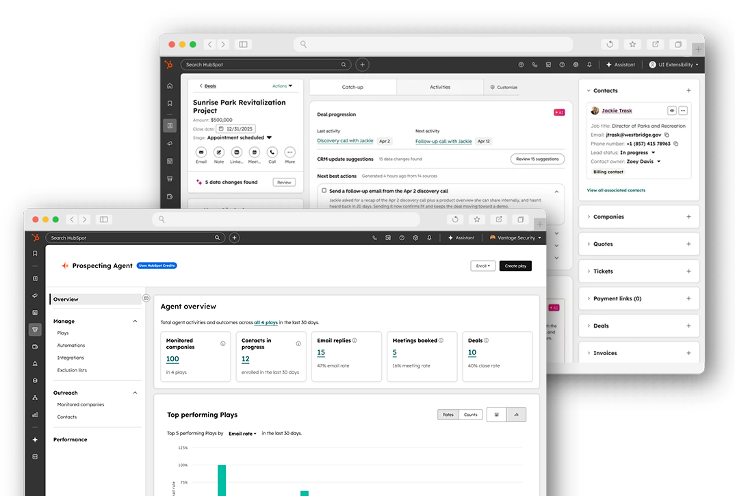Open the Discovery call with Jackie link
Screen dimensions: 735x496
tap(345, 141)
